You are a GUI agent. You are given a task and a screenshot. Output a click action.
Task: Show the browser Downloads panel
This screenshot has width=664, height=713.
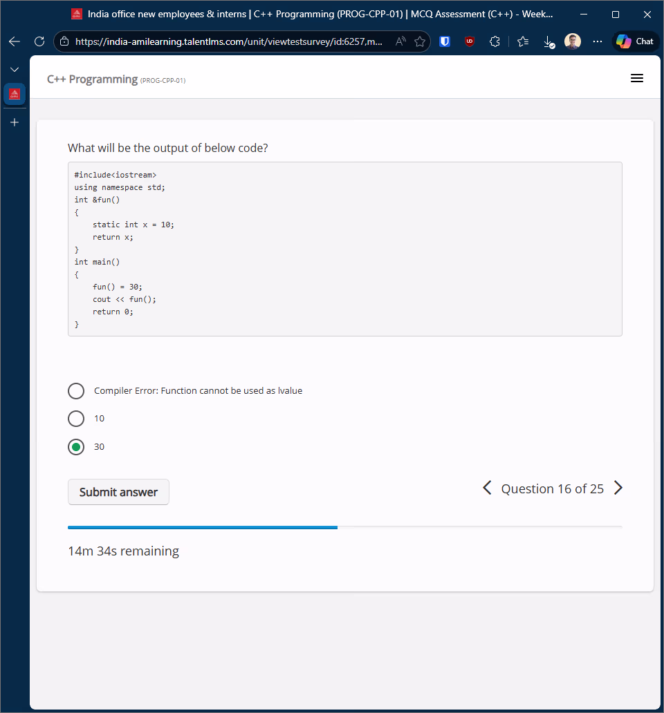548,41
